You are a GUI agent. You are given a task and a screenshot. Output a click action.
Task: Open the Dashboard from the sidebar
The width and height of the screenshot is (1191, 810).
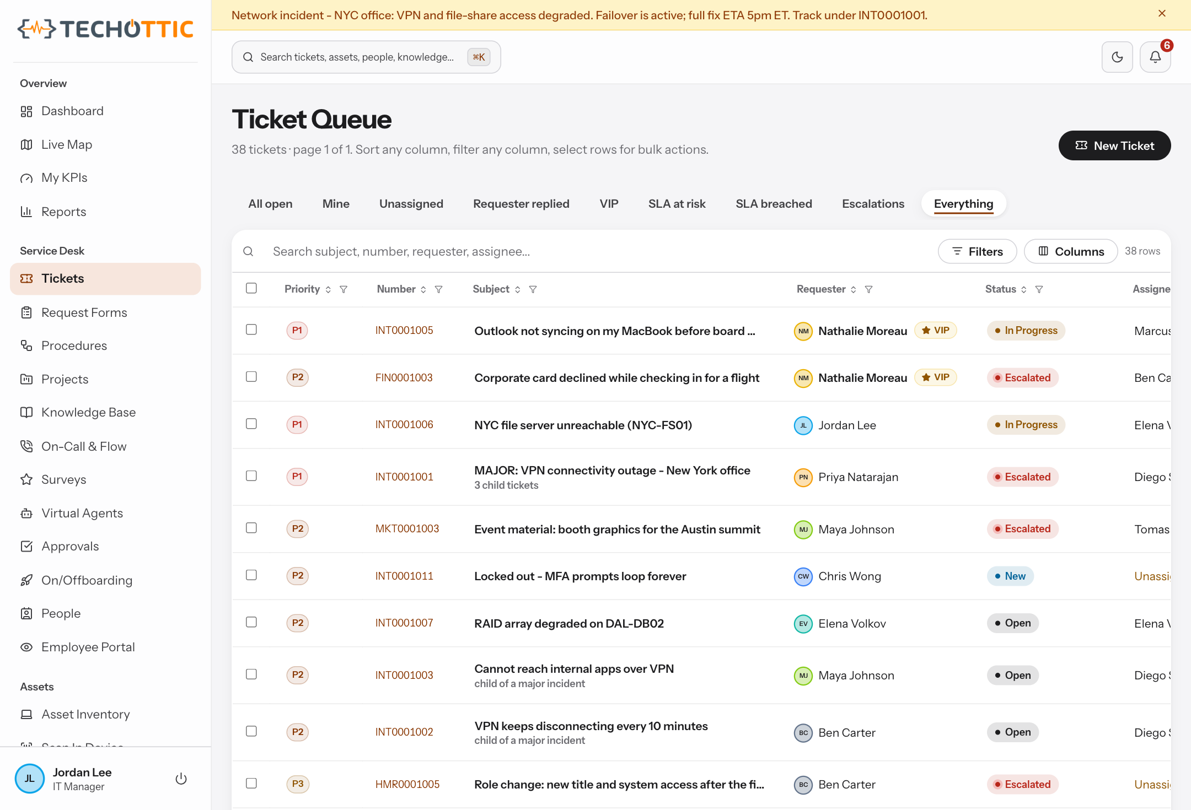point(105,111)
